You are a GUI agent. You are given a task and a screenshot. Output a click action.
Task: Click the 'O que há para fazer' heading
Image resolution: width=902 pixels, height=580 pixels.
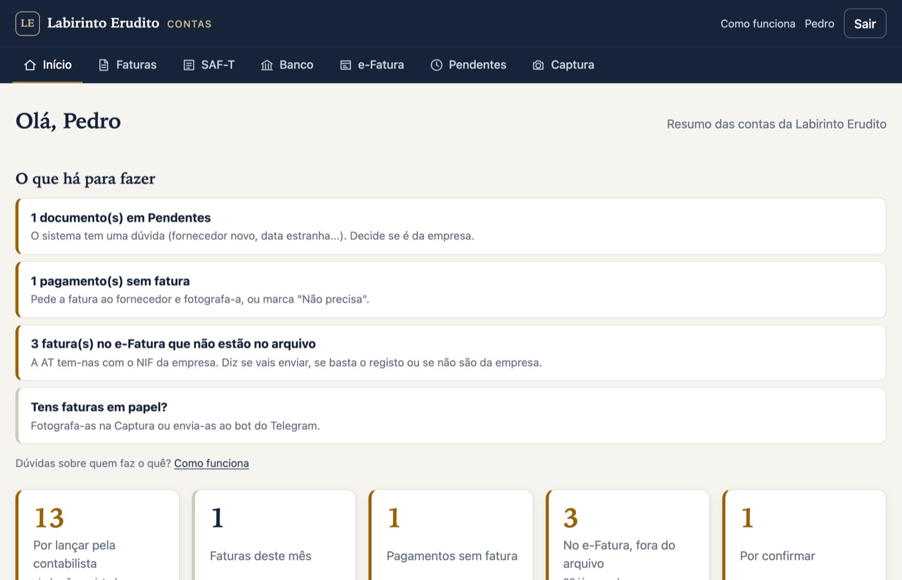click(x=86, y=178)
